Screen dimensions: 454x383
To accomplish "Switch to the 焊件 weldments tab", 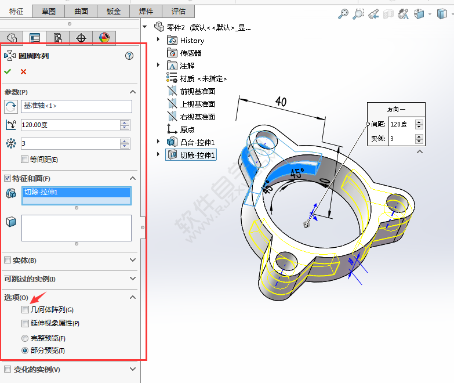I will (x=146, y=11).
